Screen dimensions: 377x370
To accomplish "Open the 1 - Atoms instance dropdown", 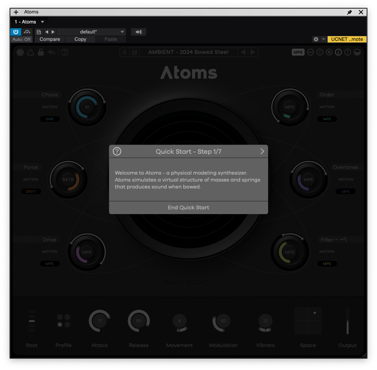I will [30, 22].
